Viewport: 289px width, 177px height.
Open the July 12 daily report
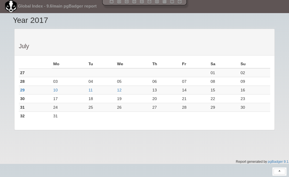coord(119,90)
